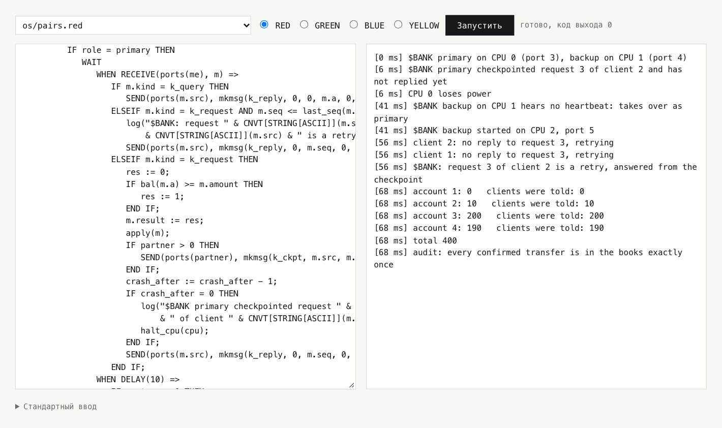Image resolution: width=722 pixels, height=428 pixels.
Task: Click code line 'IF partner > 0 THEN'
Action: [x=172, y=246]
